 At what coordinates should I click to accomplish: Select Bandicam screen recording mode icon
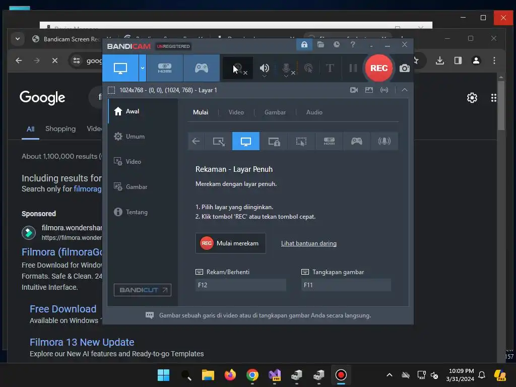pyautogui.click(x=120, y=68)
